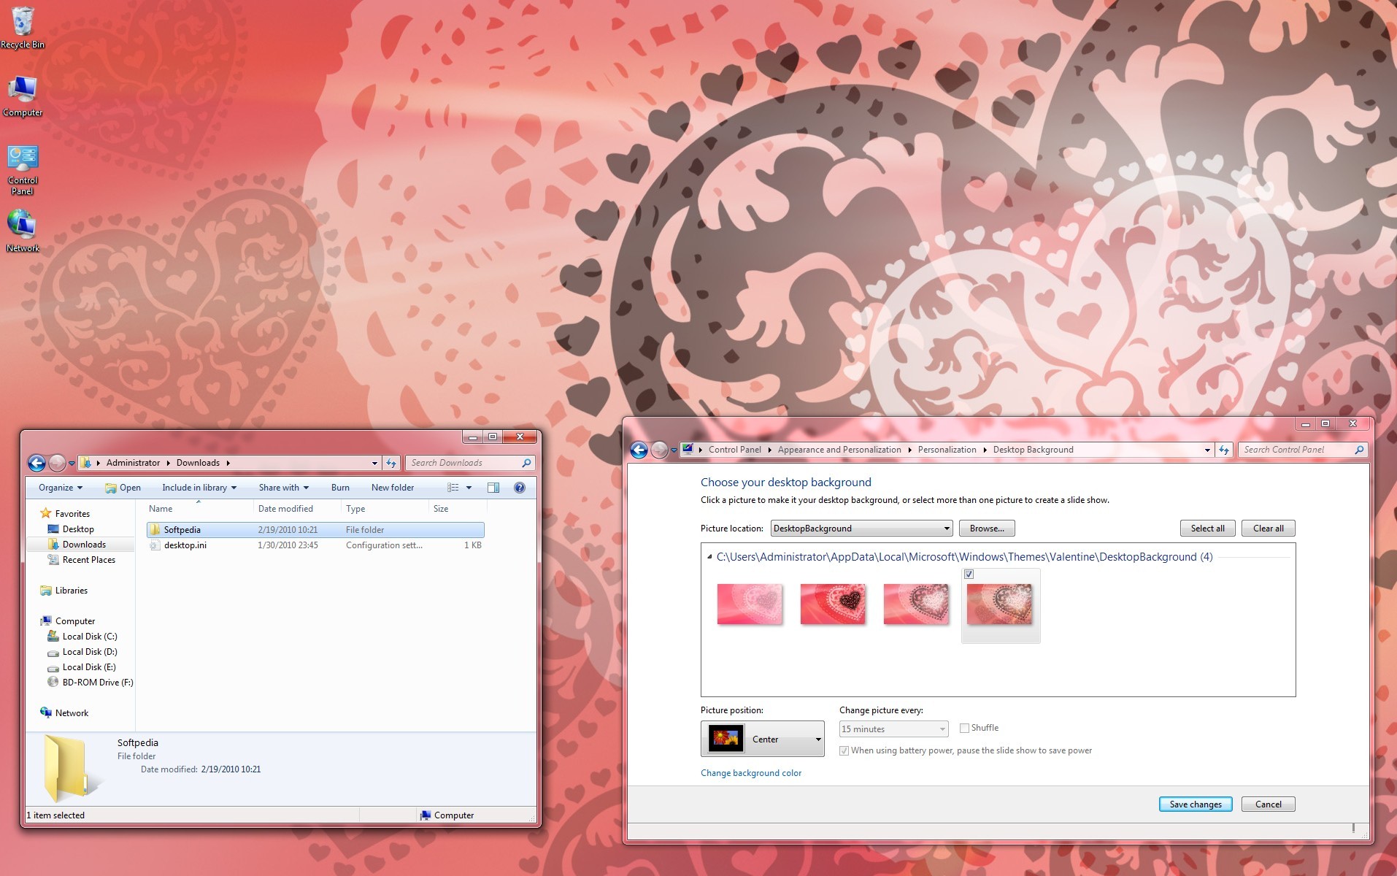1397x876 pixels.
Task: Open the Downloads address bar history dropdown
Action: (374, 463)
